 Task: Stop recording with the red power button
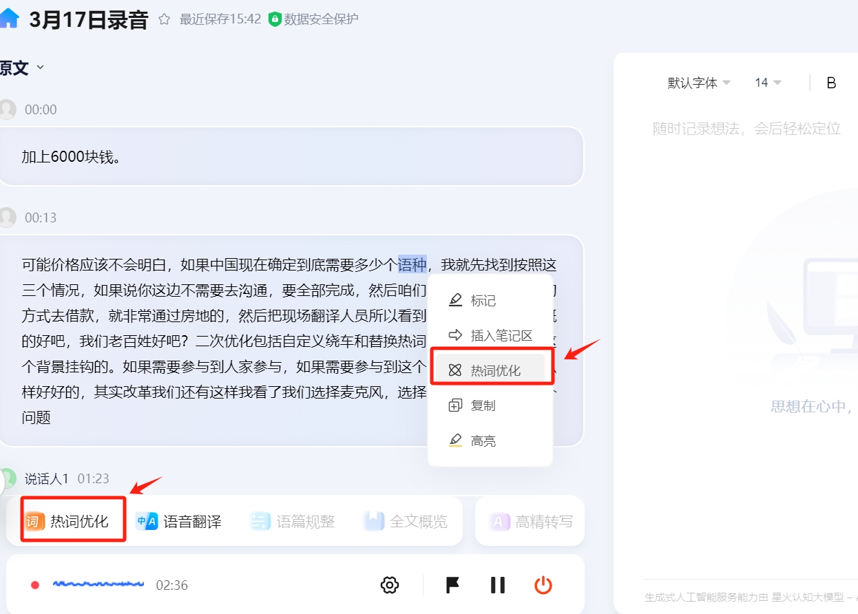click(543, 586)
